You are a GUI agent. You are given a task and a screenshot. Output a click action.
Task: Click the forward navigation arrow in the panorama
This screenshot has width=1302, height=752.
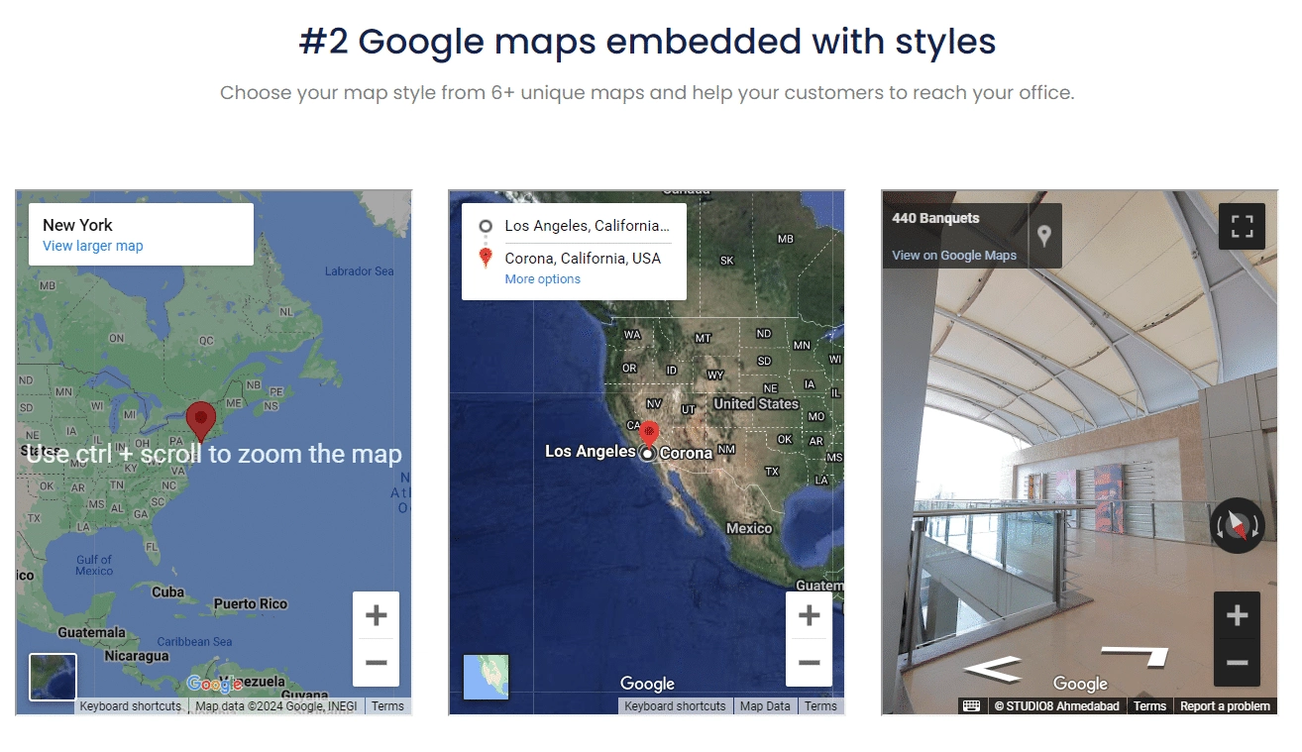[1136, 655]
